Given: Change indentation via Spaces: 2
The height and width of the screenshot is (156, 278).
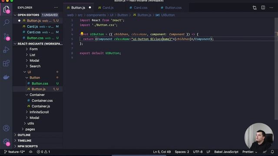Looking at the screenshot, I should (182, 152).
